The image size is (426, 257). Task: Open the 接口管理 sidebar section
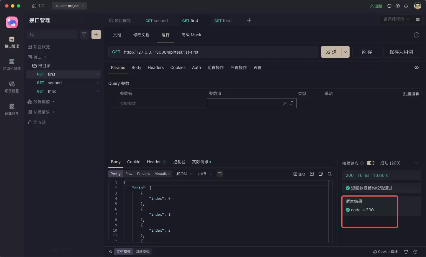(x=12, y=42)
